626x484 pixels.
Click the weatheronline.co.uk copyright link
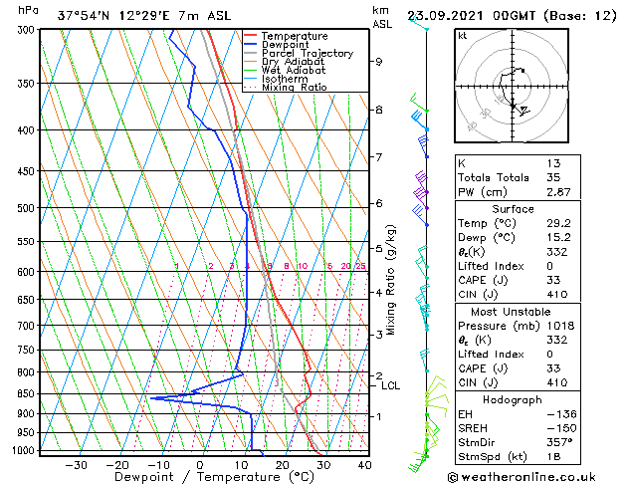(522, 477)
